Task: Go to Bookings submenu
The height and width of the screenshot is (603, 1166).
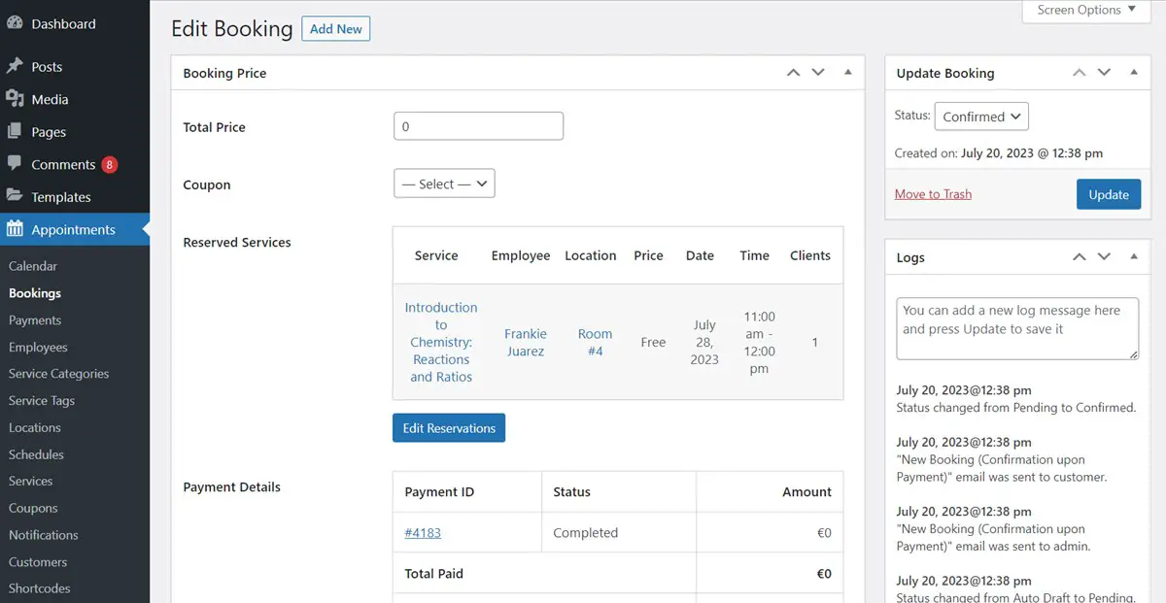Action: (x=35, y=293)
